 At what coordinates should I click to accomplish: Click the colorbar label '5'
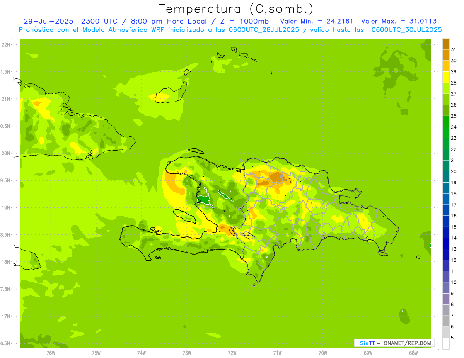[x=452, y=338]
